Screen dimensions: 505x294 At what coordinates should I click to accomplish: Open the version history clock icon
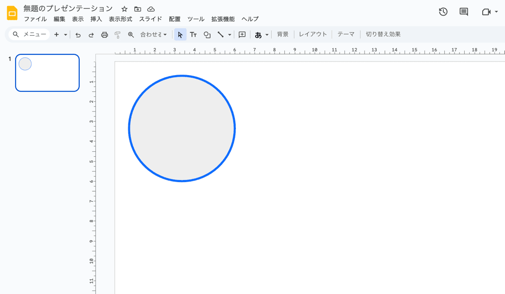pyautogui.click(x=443, y=12)
